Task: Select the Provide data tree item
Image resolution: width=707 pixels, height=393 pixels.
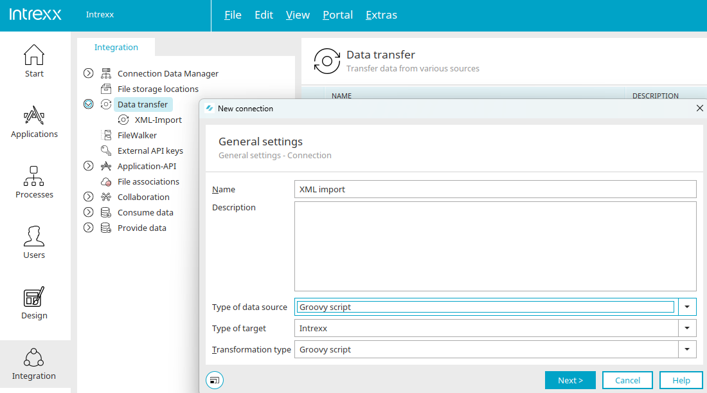Action: pos(141,228)
